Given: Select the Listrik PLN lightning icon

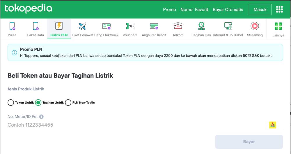Looking at the screenshot, I should click(x=59, y=26).
